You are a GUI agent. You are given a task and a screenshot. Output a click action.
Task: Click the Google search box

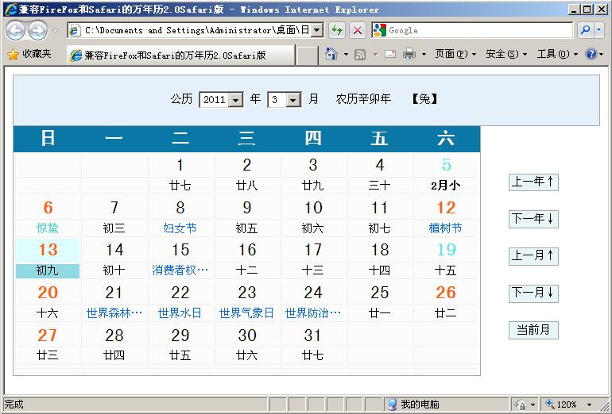coord(472,30)
